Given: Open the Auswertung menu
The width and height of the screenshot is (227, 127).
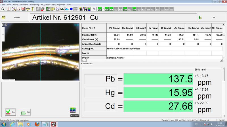Looking at the screenshot, I should click(35, 5).
